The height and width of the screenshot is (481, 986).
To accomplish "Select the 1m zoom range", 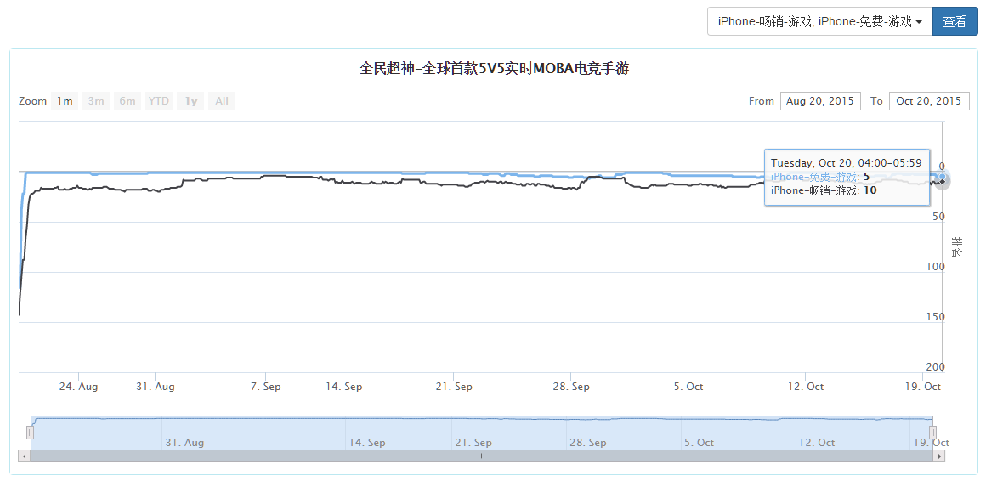I will 65,101.
